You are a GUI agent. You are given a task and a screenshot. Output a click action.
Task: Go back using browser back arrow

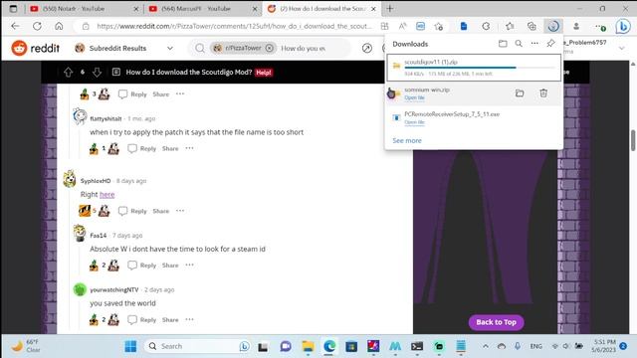(x=16, y=26)
